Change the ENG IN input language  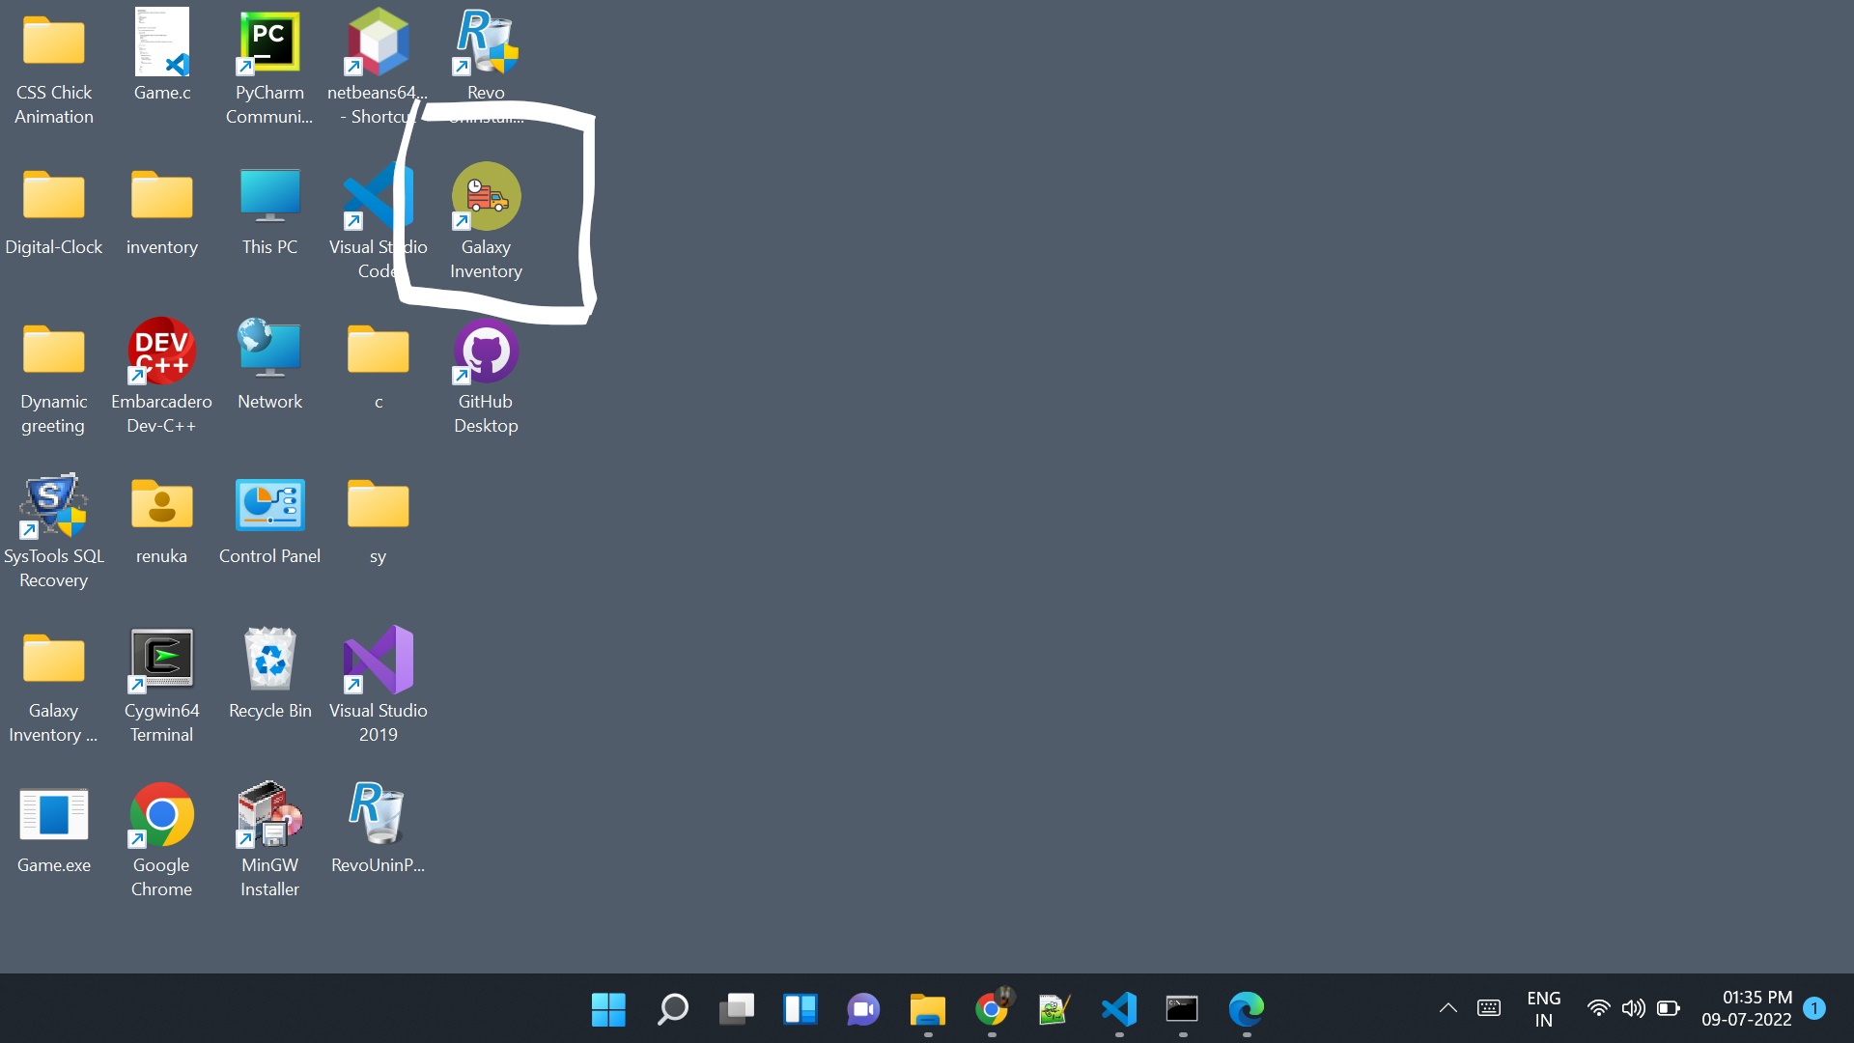tap(1544, 1009)
